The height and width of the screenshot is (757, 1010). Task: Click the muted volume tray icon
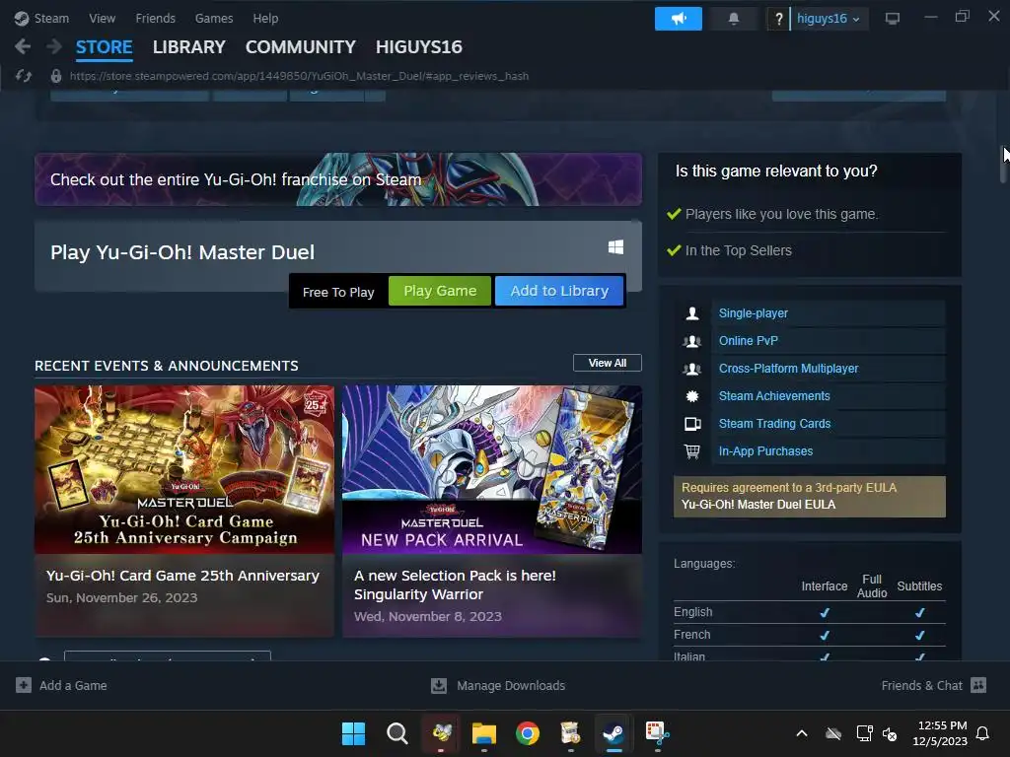point(890,733)
